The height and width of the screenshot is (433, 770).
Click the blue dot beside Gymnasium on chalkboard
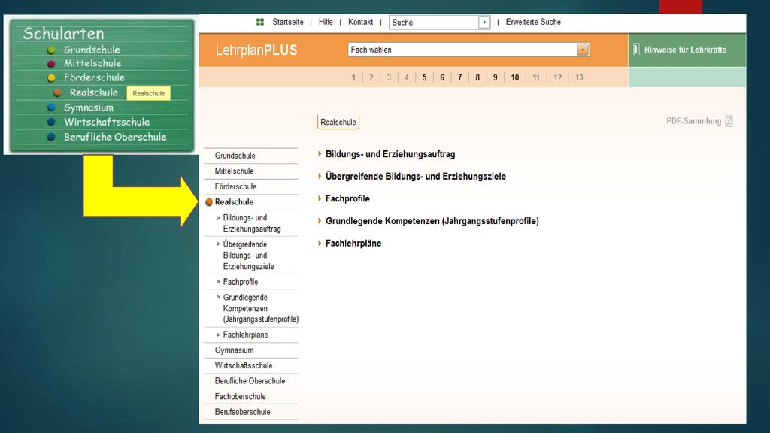pyautogui.click(x=51, y=107)
